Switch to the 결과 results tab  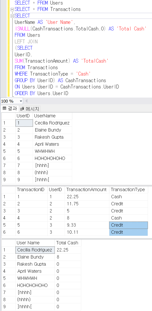(9, 109)
